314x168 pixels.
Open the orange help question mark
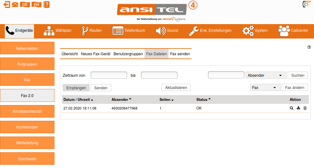47,4
